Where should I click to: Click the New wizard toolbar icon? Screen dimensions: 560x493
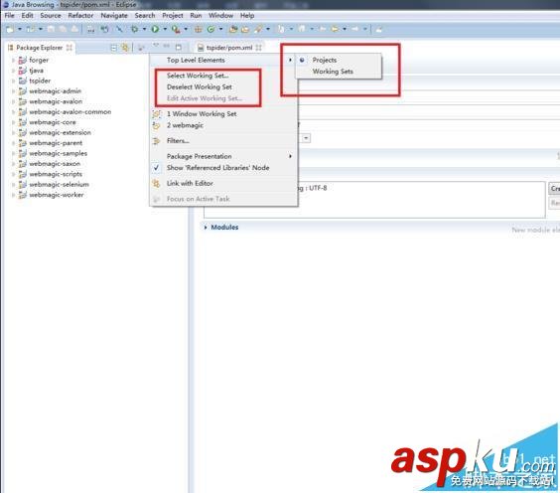point(10,29)
